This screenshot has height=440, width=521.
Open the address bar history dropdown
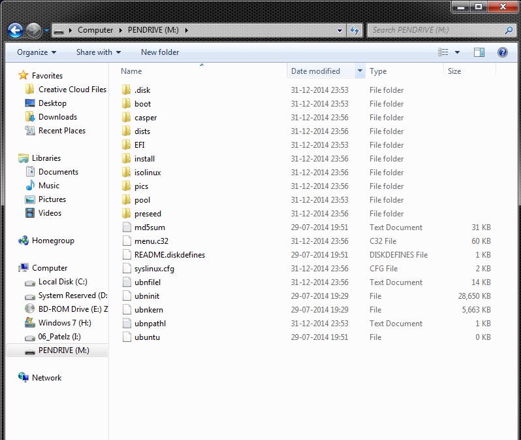340,30
